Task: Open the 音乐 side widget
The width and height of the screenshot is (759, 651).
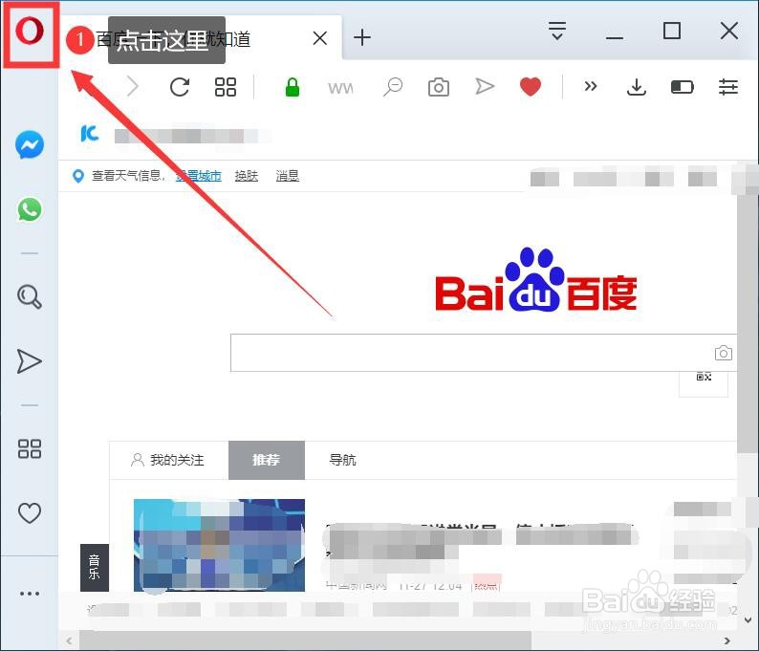Action: (x=95, y=567)
